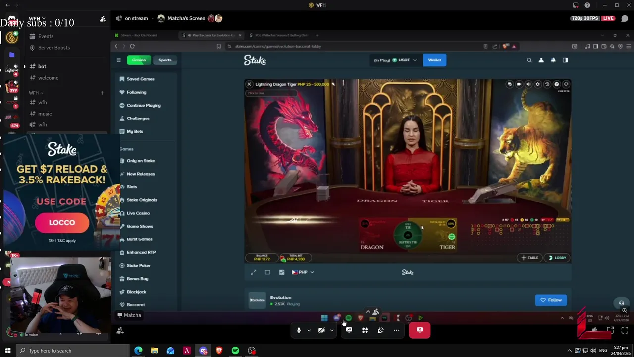Open microphone options dropdown arrow
Image resolution: width=634 pixels, height=357 pixels.
click(x=309, y=330)
